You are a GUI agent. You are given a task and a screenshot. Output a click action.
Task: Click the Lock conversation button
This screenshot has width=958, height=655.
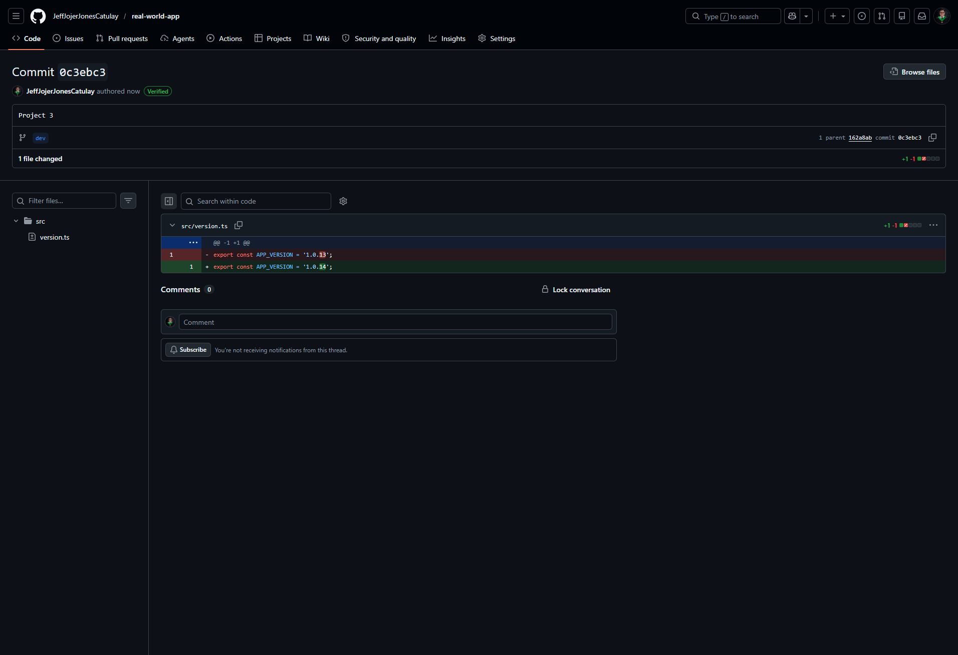[x=576, y=289]
